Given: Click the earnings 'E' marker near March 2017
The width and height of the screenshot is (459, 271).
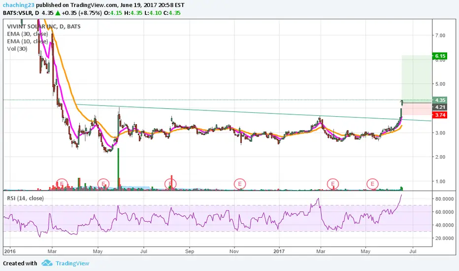Looking at the screenshot, I should (x=333, y=184).
